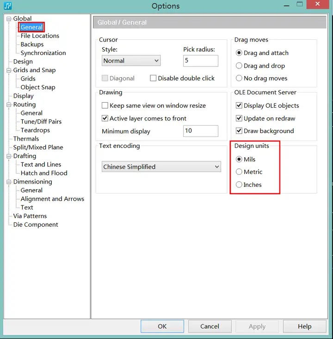333x339 pixels.
Task: Select Drag and drop option
Action: [x=239, y=66]
